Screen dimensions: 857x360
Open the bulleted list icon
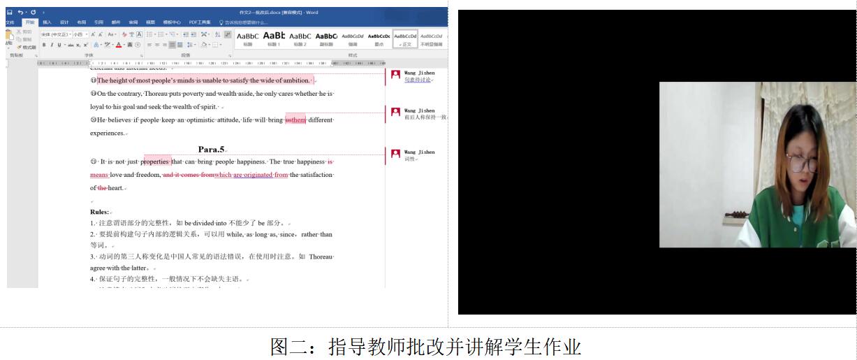pyautogui.click(x=150, y=34)
